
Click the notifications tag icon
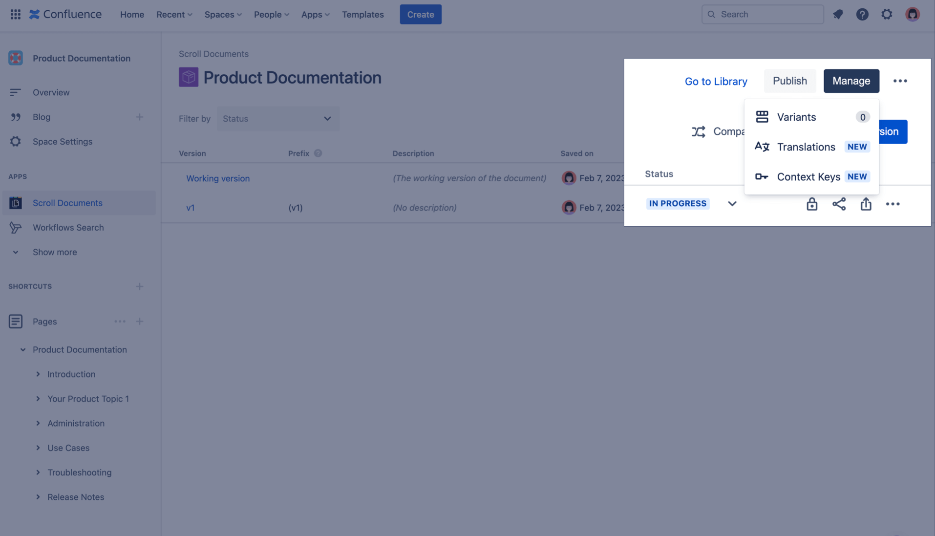click(838, 14)
